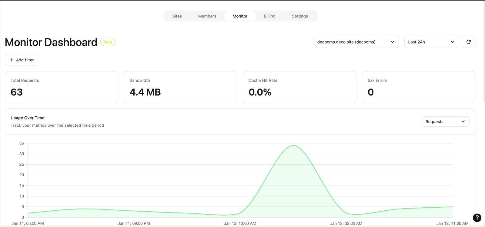This screenshot has width=485, height=227.
Task: Open the Billing tab
Action: pos(269,16)
